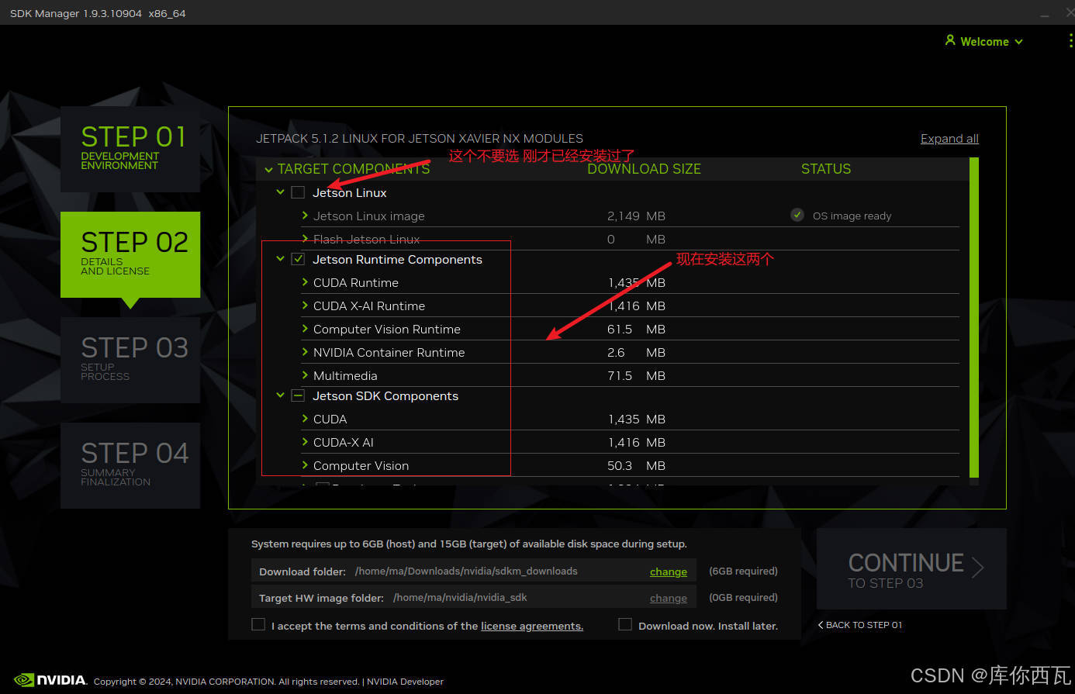Screen dimensions: 1075x694
Task: Open the three-dot options menu
Action: pos(1071,42)
